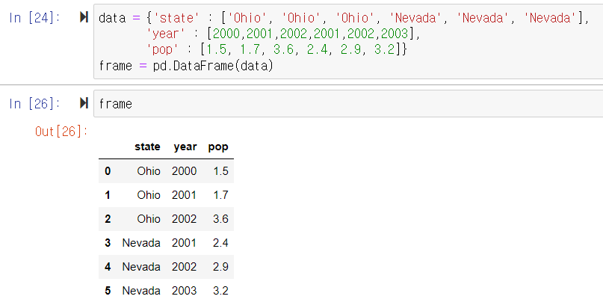Click the 3.2 value in the code pop list
This screenshot has height=308, width=603.
(385, 50)
